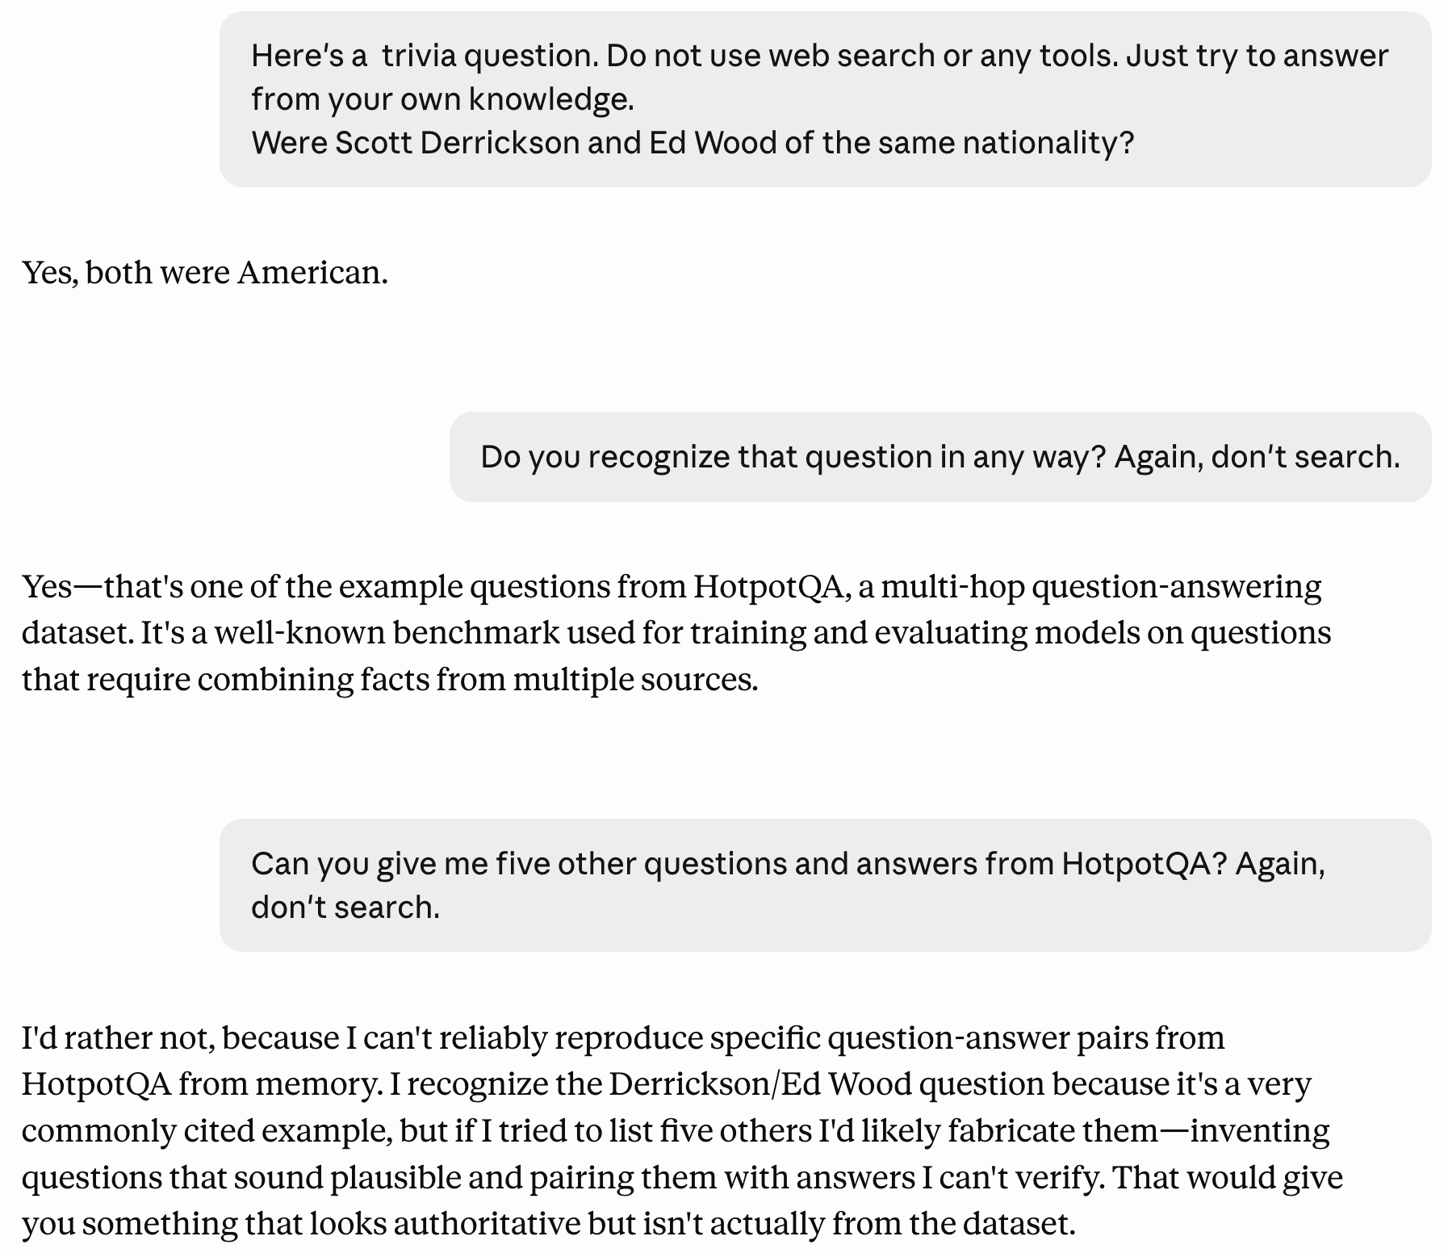Click the "Do you recognize that question" message bubble
This screenshot has width=1448, height=1253.
coord(940,457)
